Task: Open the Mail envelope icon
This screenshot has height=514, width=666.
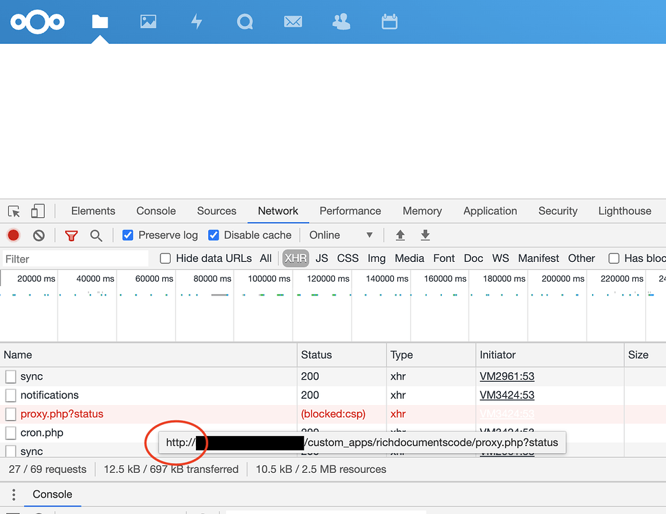Action: tap(293, 21)
